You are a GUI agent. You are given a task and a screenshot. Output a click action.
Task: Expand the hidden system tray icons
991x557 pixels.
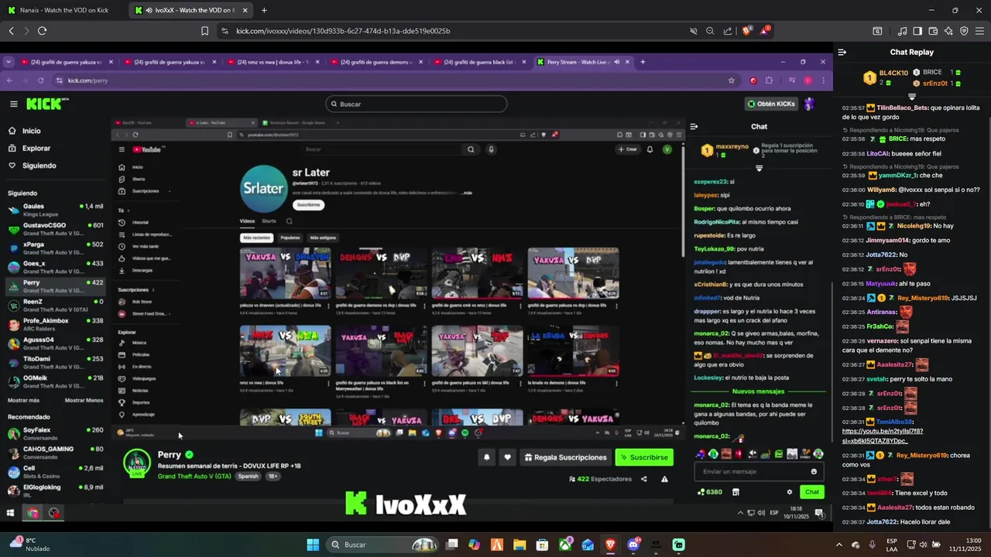pos(839,545)
